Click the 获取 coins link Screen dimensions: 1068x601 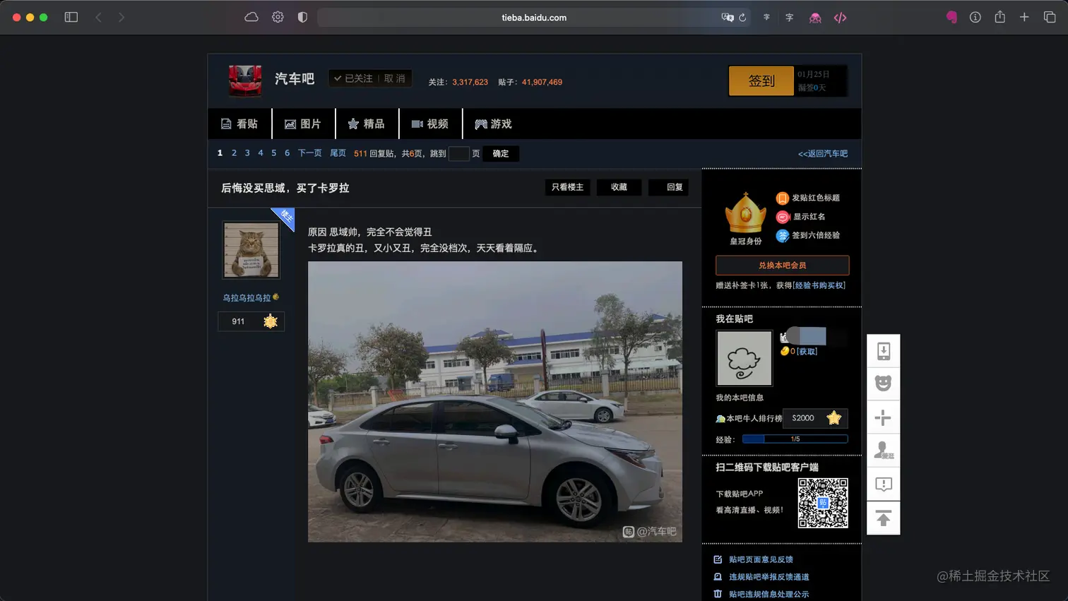coord(807,351)
